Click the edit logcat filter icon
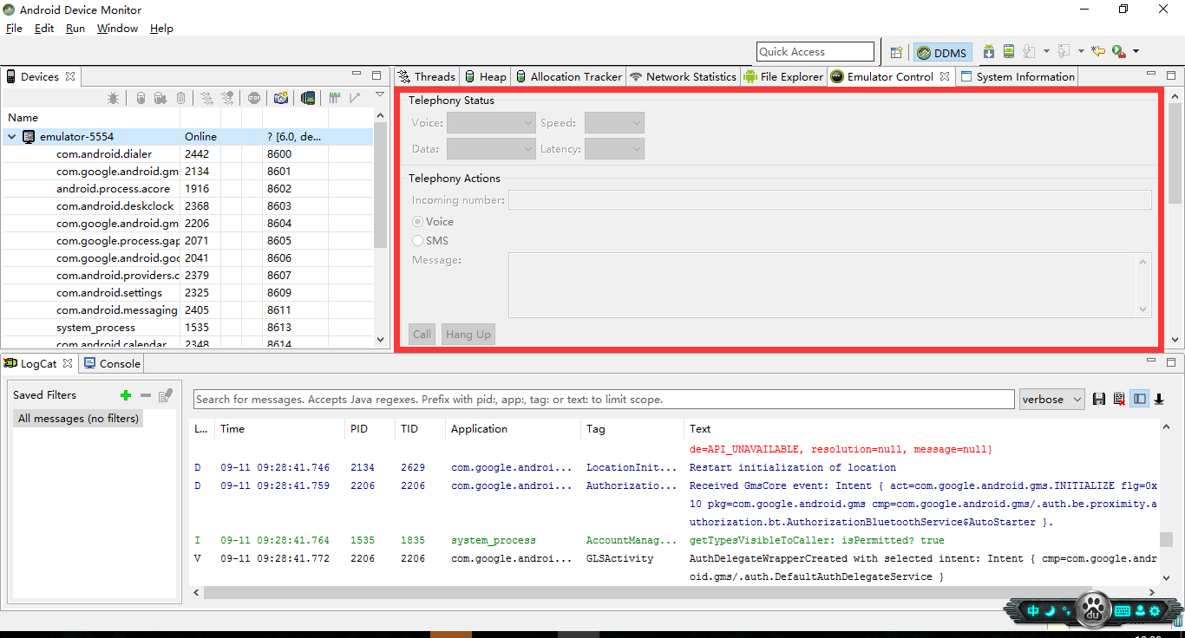This screenshot has width=1185, height=638. 166,395
